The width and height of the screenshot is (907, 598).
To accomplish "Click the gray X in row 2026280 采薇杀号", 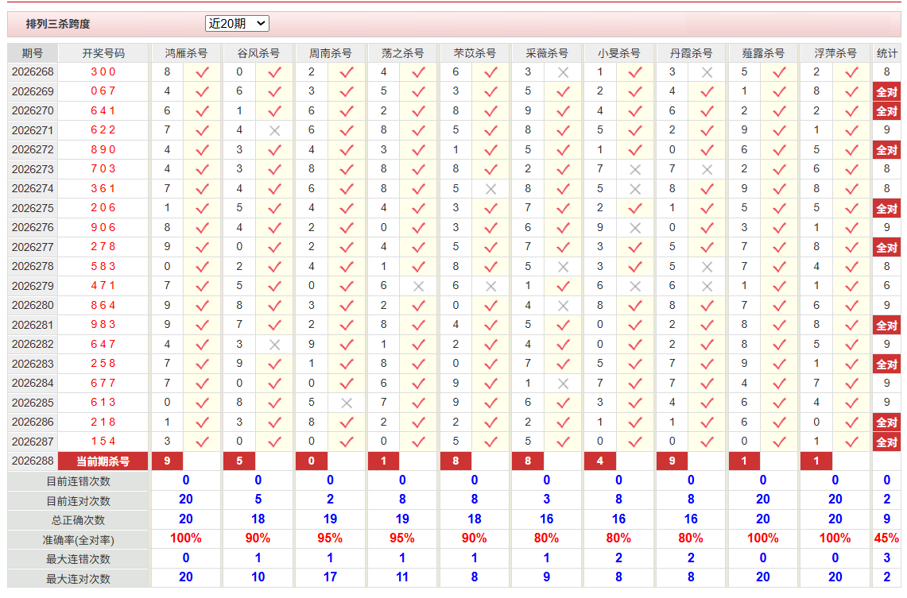I will pos(563,306).
